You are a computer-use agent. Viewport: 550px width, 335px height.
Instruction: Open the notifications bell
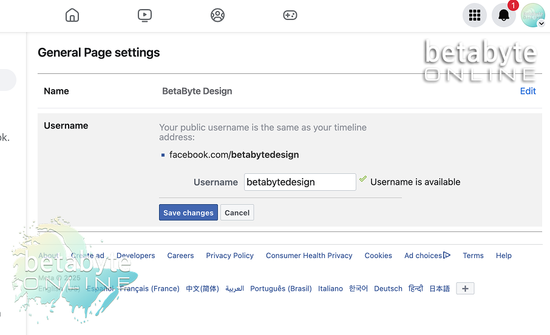504,15
